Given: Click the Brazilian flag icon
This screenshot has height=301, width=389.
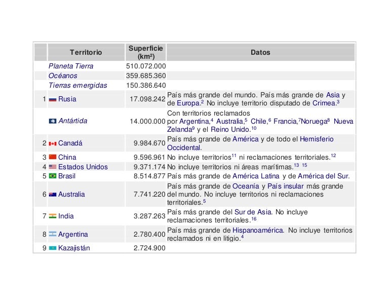Looking at the screenshot, I should click(53, 176).
